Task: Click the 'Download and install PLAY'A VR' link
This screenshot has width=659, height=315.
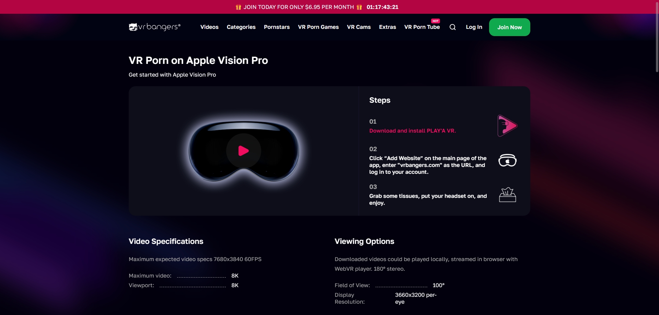Action: click(412, 131)
